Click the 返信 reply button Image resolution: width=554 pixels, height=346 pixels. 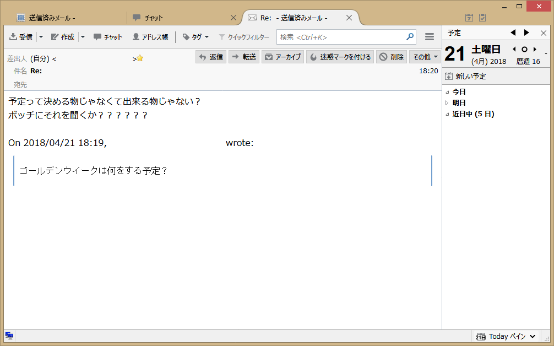pos(211,57)
